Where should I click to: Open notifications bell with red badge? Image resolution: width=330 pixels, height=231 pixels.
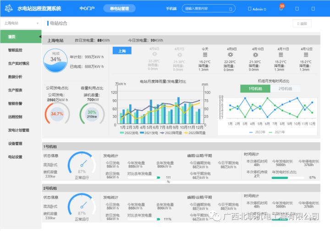(280, 8)
